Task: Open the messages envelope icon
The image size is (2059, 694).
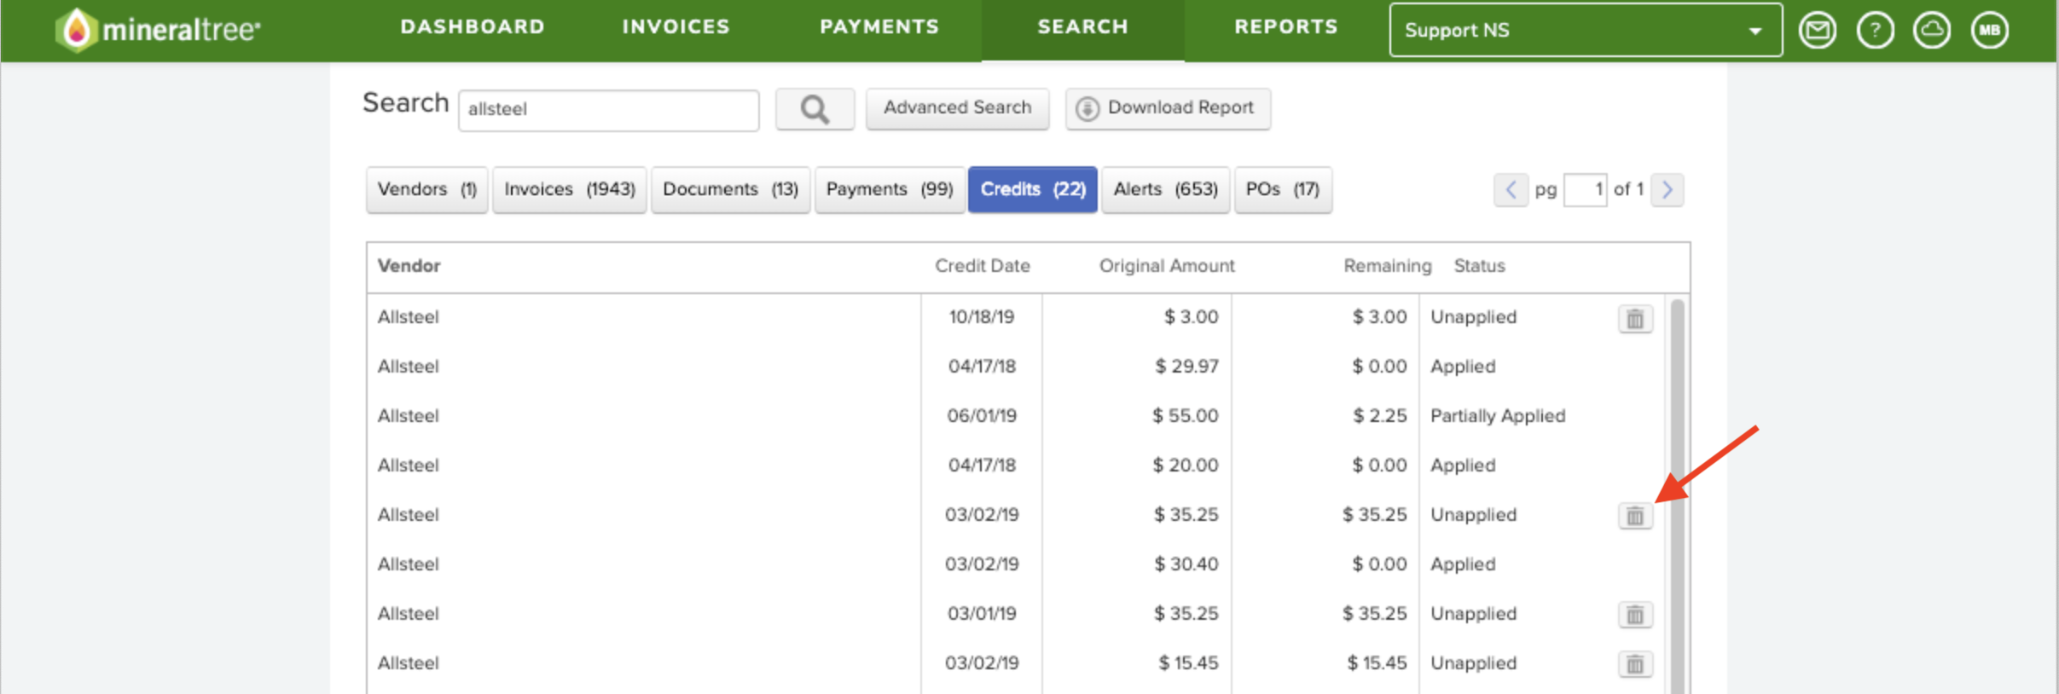Action: (x=1818, y=31)
